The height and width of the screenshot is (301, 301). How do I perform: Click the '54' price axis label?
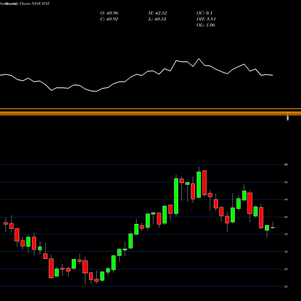click(x=286, y=182)
